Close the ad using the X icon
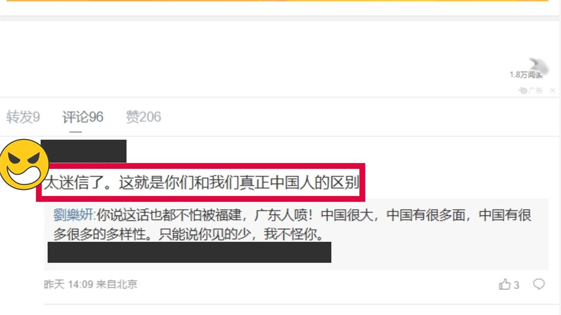 click(552, 90)
